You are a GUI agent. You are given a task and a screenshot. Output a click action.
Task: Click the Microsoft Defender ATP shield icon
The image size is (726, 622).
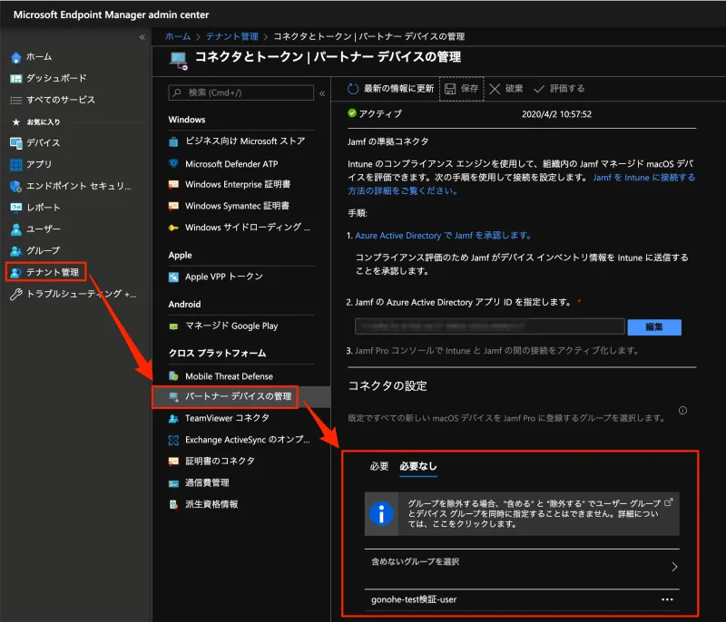pos(174,164)
